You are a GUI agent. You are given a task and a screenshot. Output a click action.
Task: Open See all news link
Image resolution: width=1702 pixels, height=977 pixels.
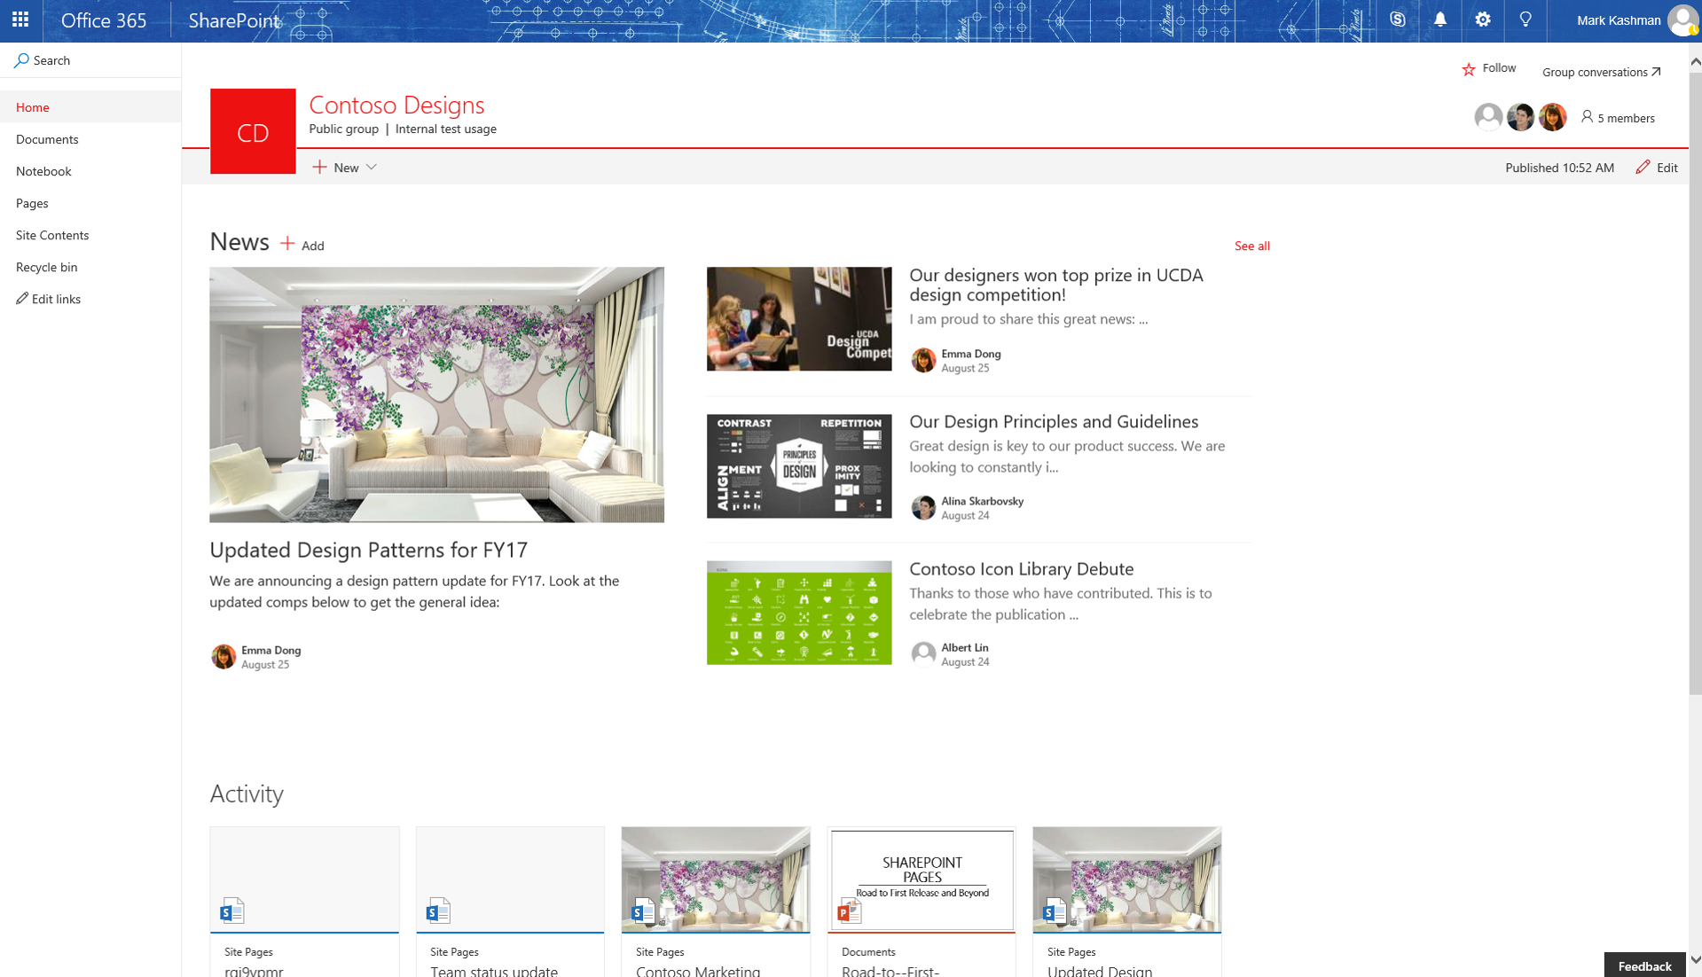tap(1251, 246)
